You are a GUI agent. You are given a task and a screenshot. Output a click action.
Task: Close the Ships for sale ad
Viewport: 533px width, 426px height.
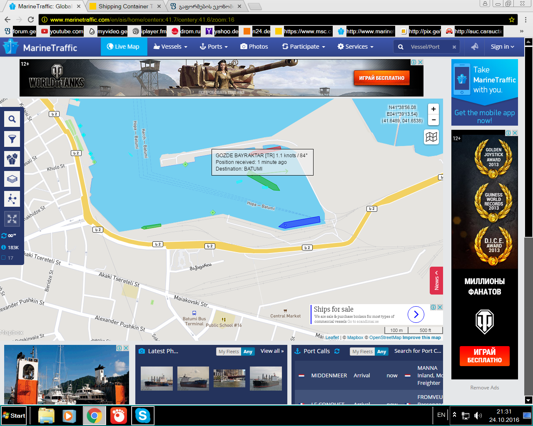point(440,307)
